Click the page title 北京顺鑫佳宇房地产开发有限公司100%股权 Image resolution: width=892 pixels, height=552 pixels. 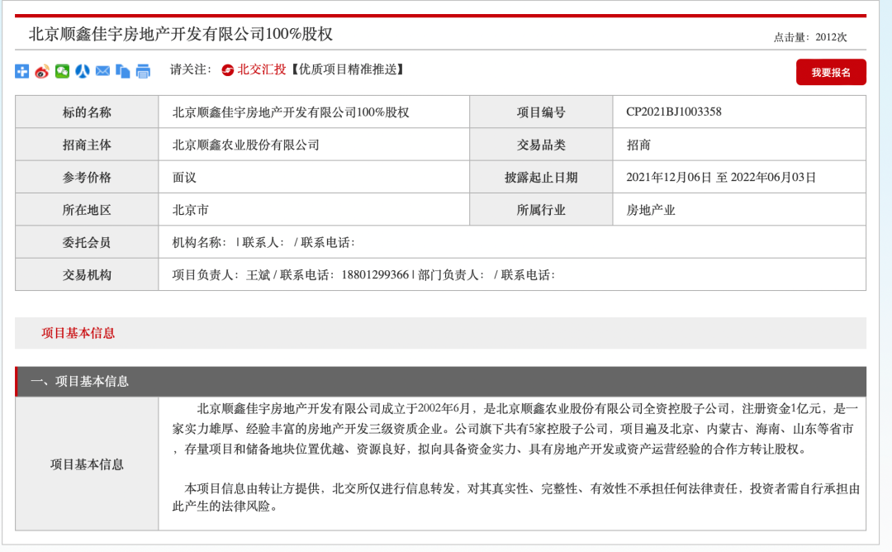(181, 34)
